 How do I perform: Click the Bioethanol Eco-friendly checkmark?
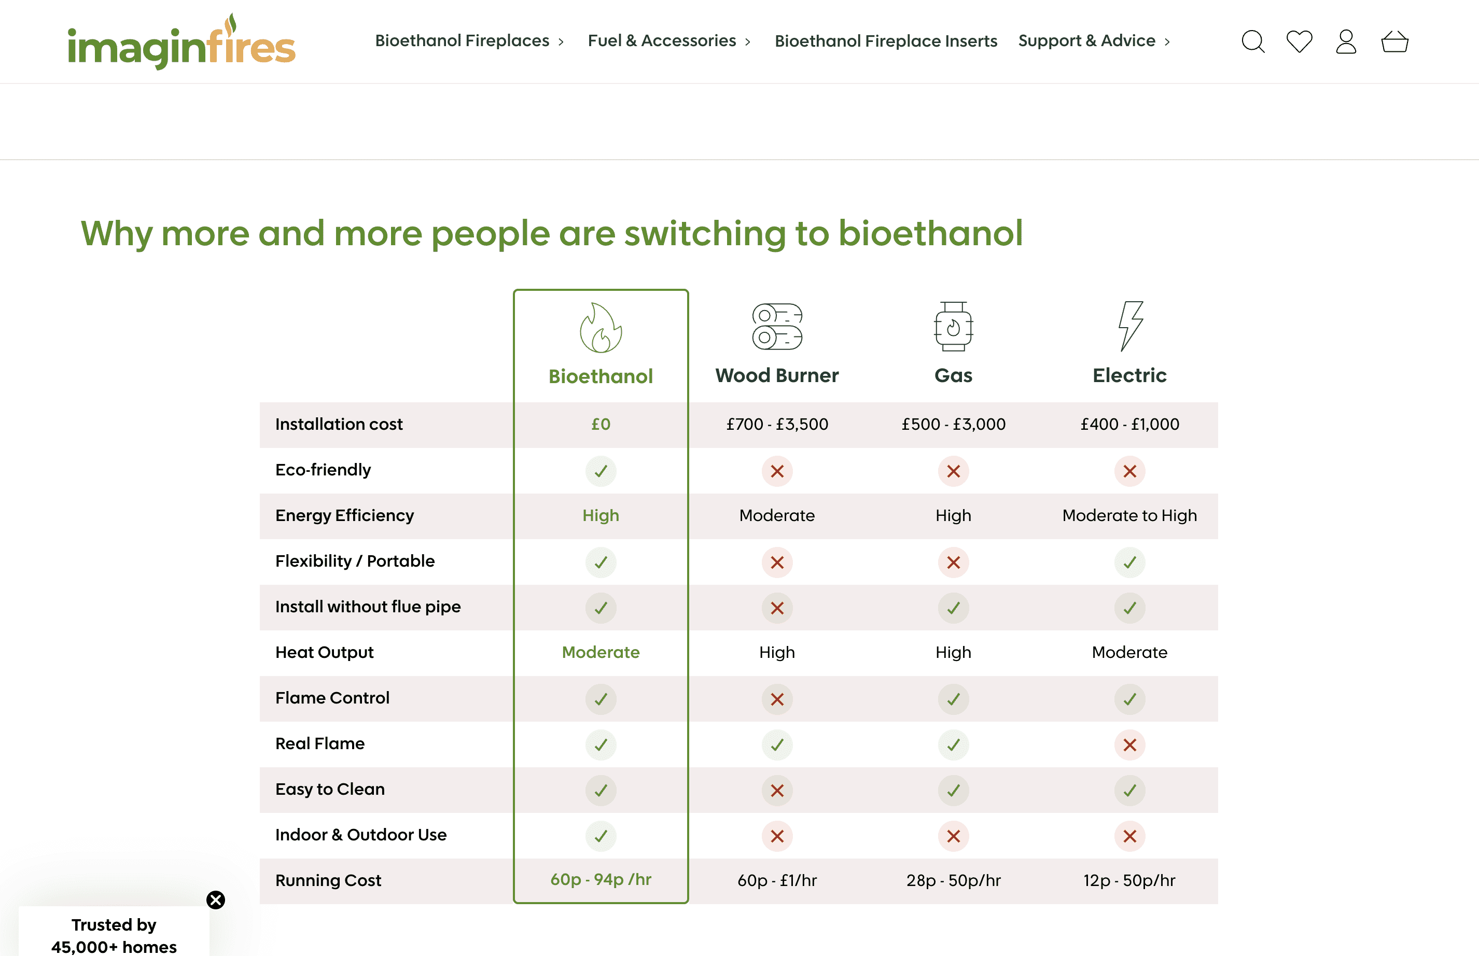601,471
